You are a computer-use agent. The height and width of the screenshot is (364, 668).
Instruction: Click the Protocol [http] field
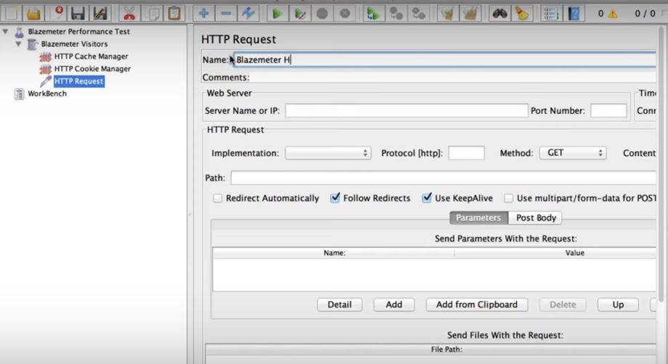[x=466, y=153]
